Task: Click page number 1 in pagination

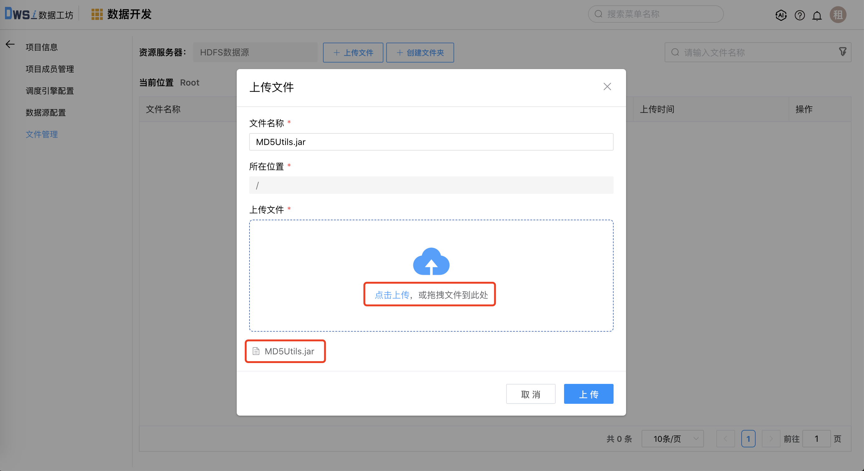Action: (x=748, y=438)
